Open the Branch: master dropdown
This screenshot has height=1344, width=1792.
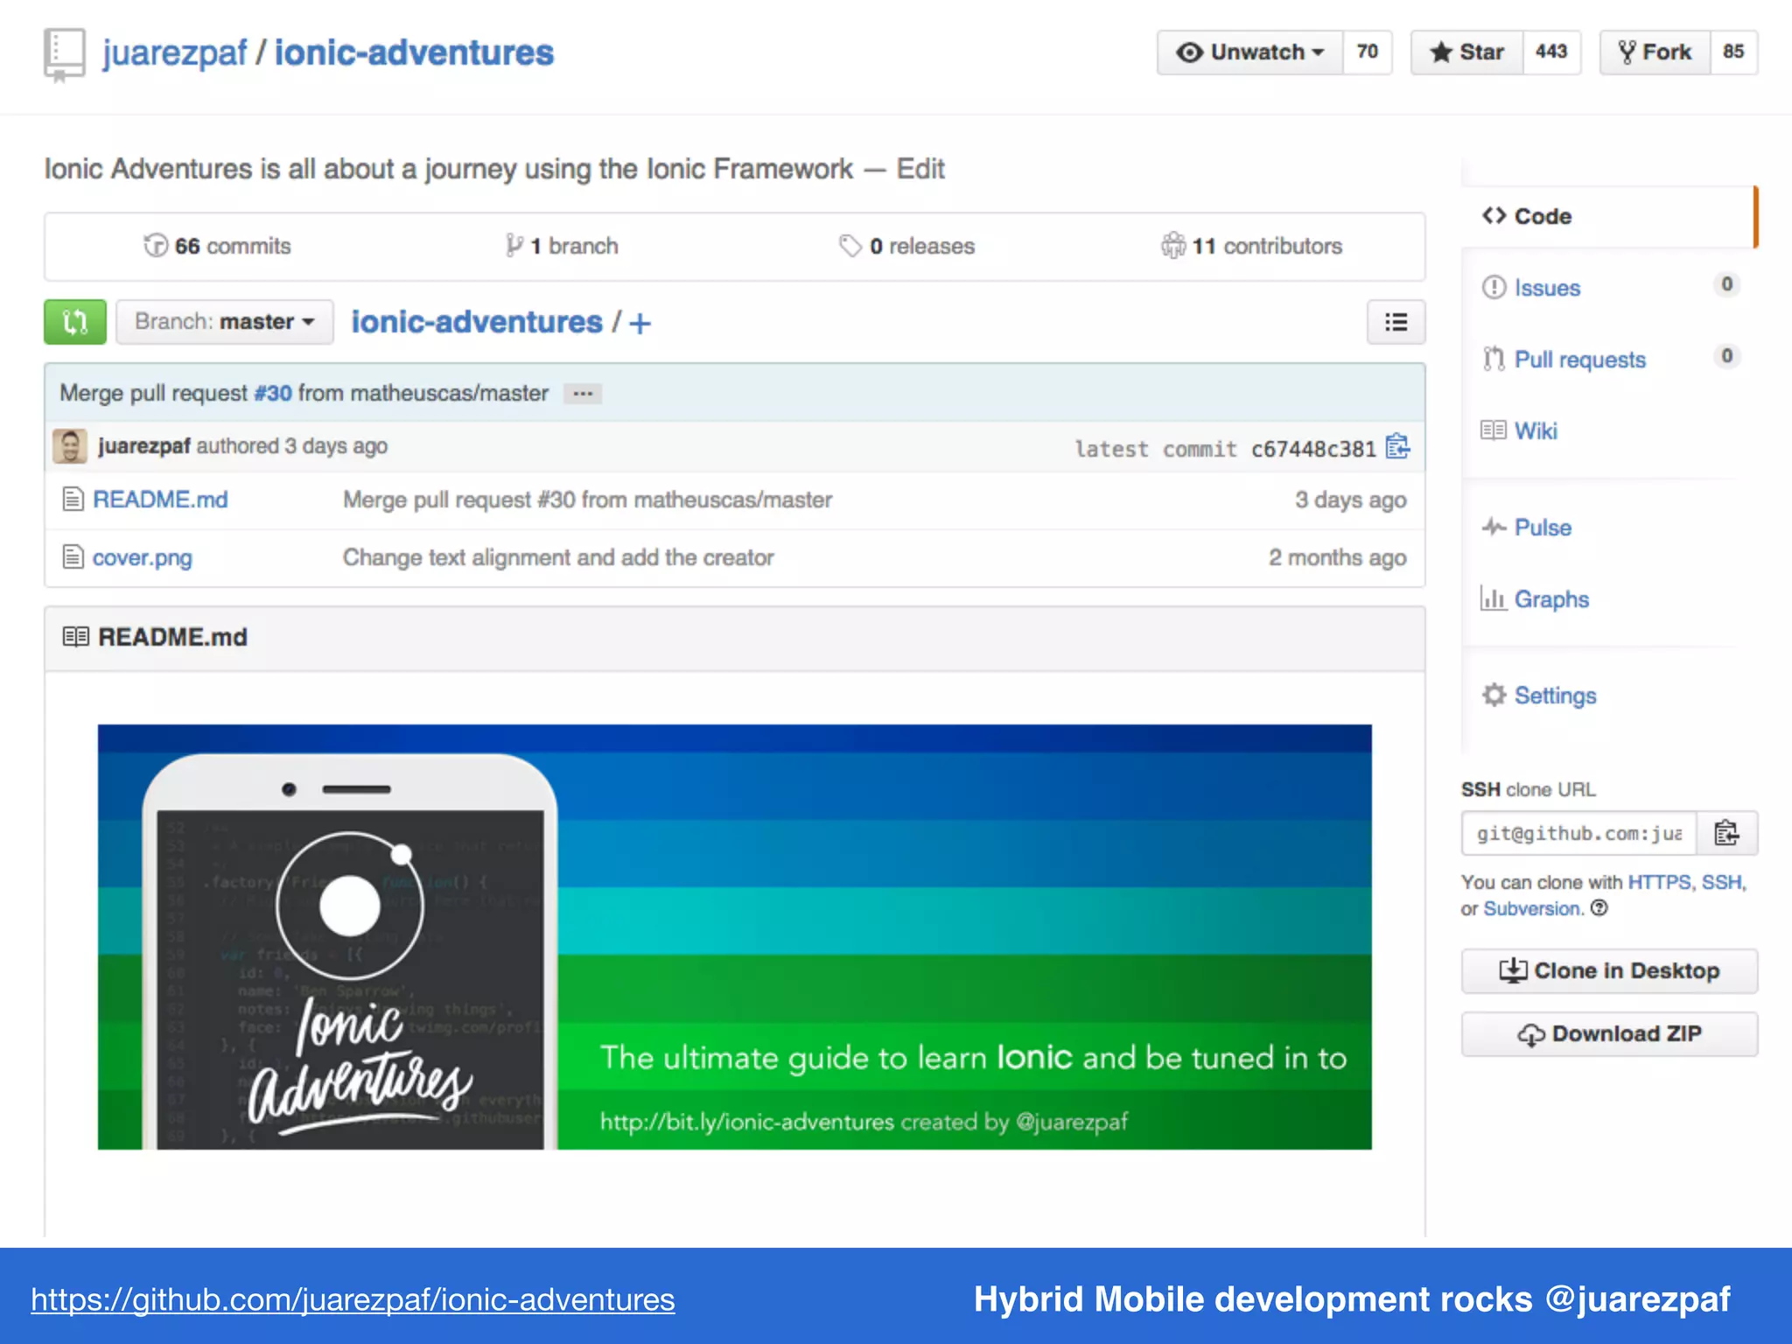pos(225,322)
